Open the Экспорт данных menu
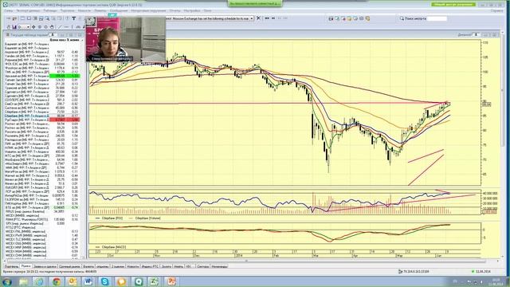 click(x=28, y=10)
